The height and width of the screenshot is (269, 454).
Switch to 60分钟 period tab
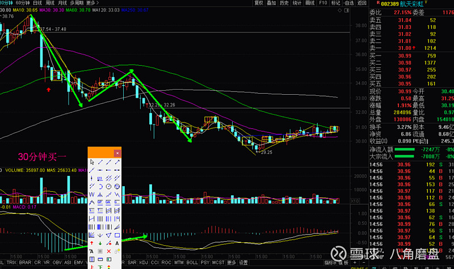coord(23,3)
